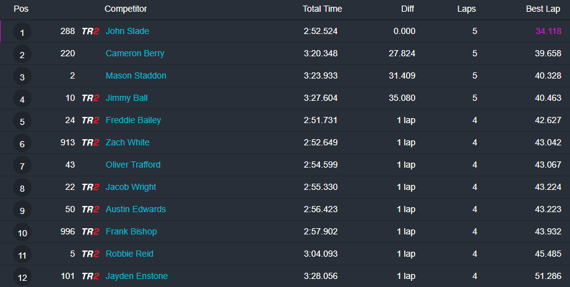Open Austin Edwards competitor link
The image size is (570, 287).
tap(136, 210)
